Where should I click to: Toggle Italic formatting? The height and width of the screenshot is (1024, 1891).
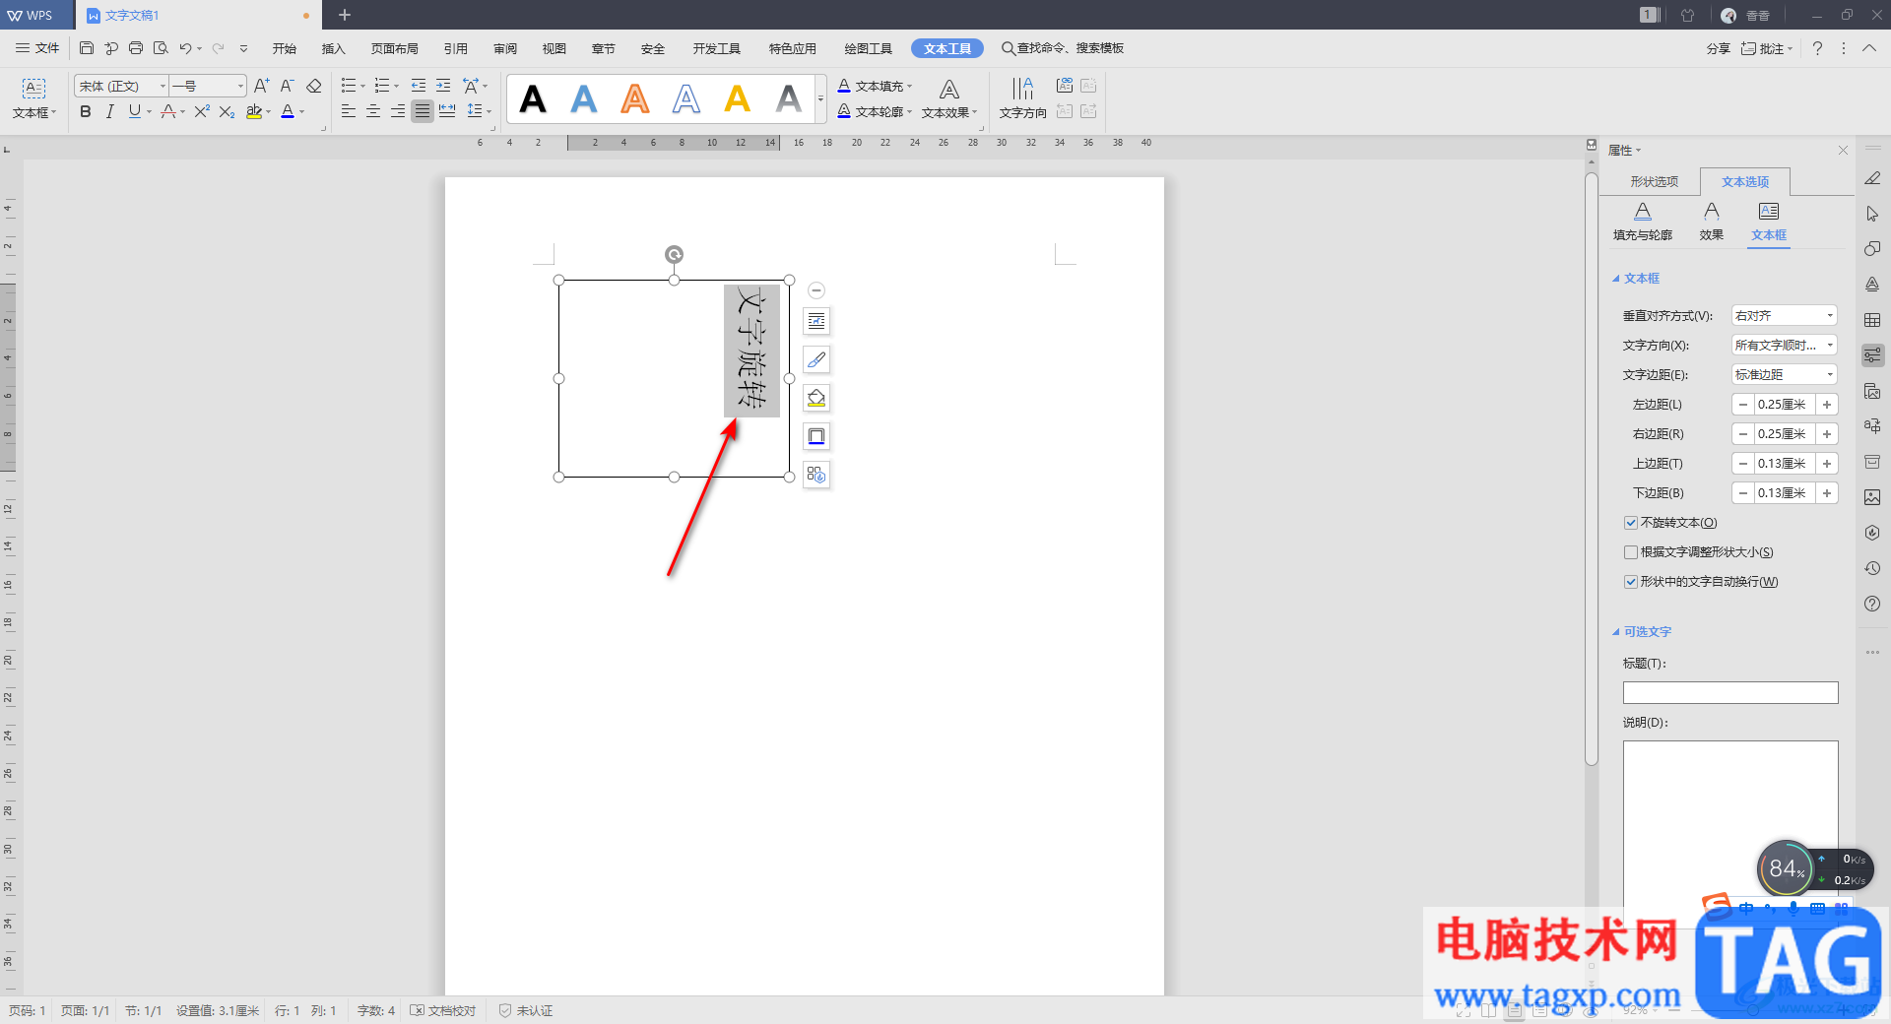[110, 112]
